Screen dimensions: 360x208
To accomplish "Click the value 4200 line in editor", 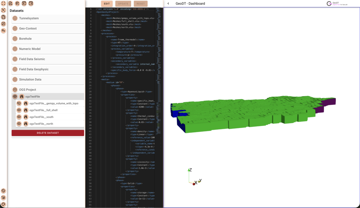I will [x=142, y=107].
